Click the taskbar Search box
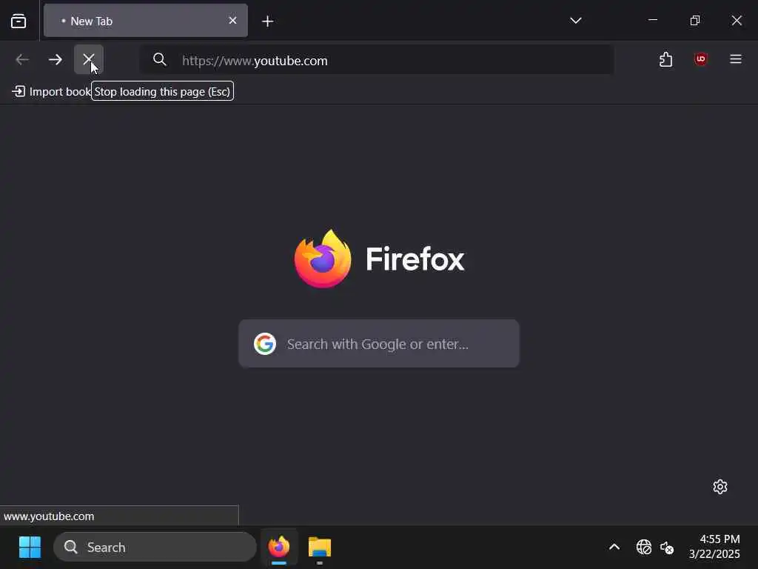 point(155,548)
